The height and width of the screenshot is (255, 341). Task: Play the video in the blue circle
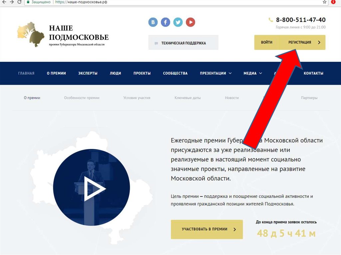click(x=92, y=187)
